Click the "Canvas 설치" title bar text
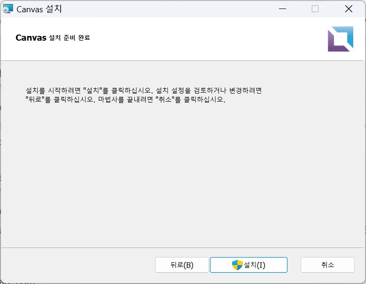Screen dimensions: 366x284 pyautogui.click(x=39, y=9)
